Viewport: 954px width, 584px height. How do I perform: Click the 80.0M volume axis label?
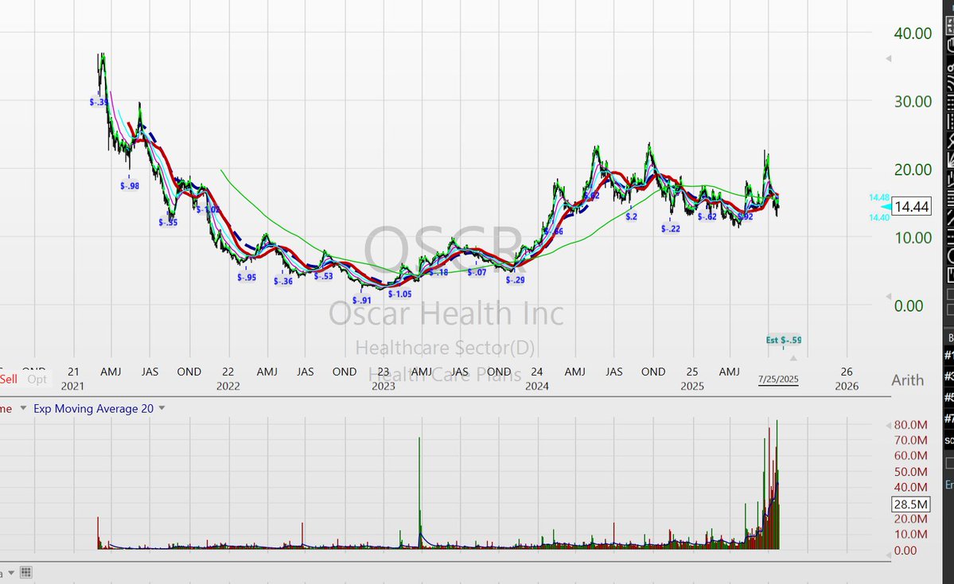pyautogui.click(x=911, y=425)
